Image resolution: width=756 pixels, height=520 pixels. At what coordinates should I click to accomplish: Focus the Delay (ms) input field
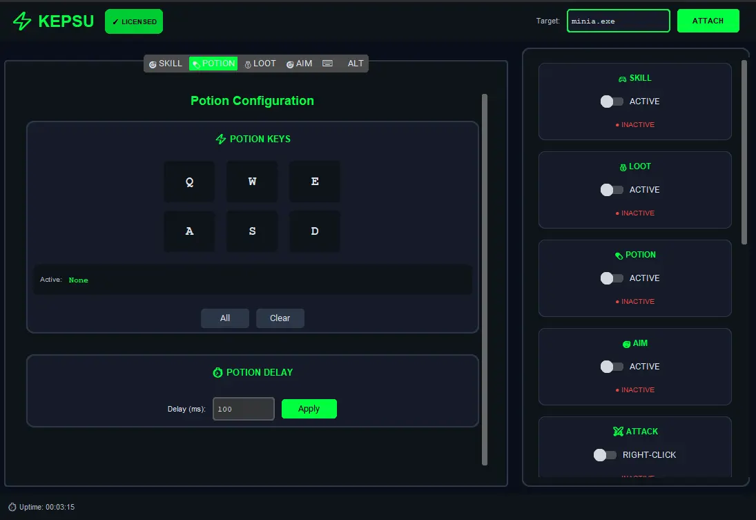point(244,409)
